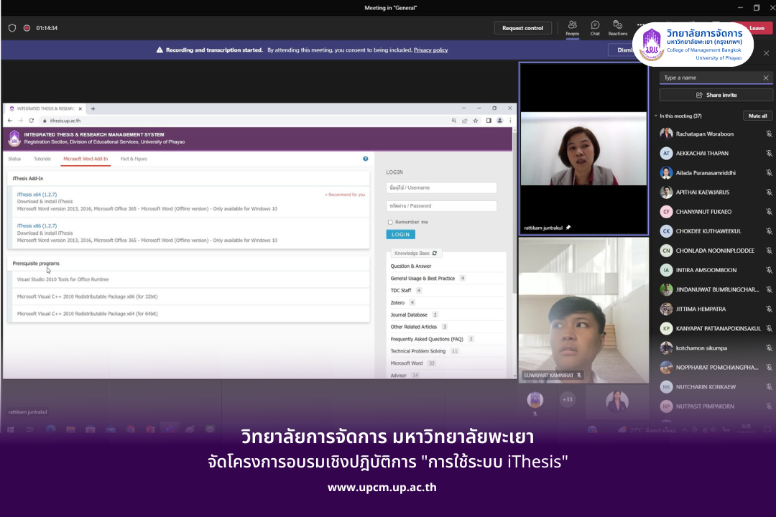
Task: Close the Integrated Thesis browser tab
Action: [80, 108]
